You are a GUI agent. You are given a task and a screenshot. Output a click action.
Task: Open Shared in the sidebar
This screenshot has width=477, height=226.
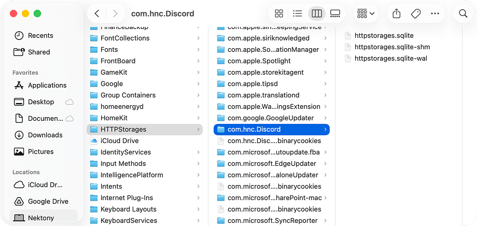[44, 52]
